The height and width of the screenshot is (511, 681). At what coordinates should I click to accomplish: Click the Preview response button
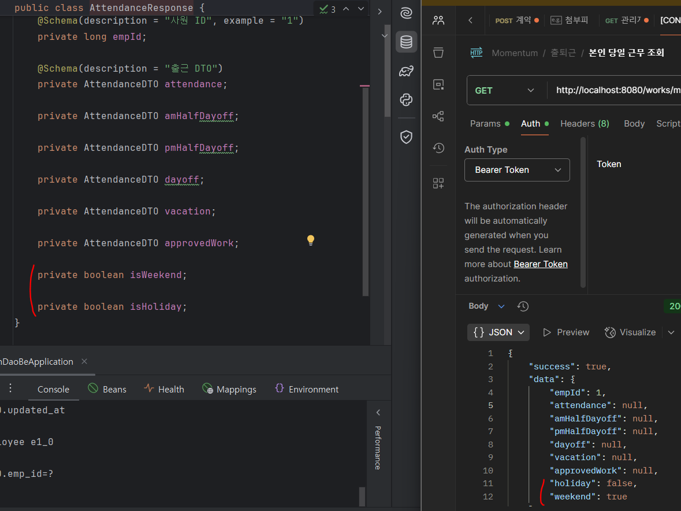[x=566, y=332]
